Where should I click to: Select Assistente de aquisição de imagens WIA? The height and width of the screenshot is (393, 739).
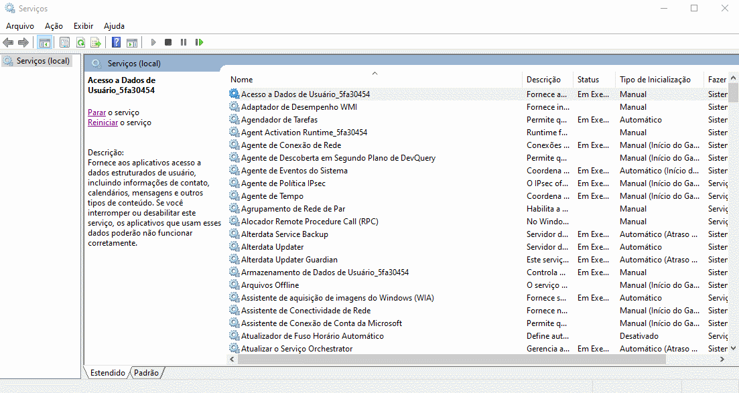click(x=338, y=297)
